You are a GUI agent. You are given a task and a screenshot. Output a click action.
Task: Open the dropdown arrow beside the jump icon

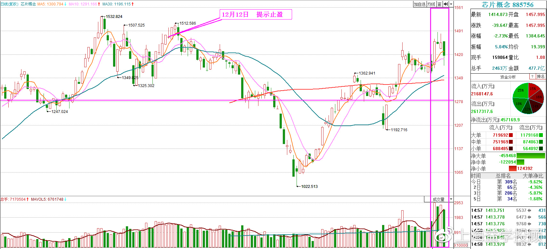[451, 4]
